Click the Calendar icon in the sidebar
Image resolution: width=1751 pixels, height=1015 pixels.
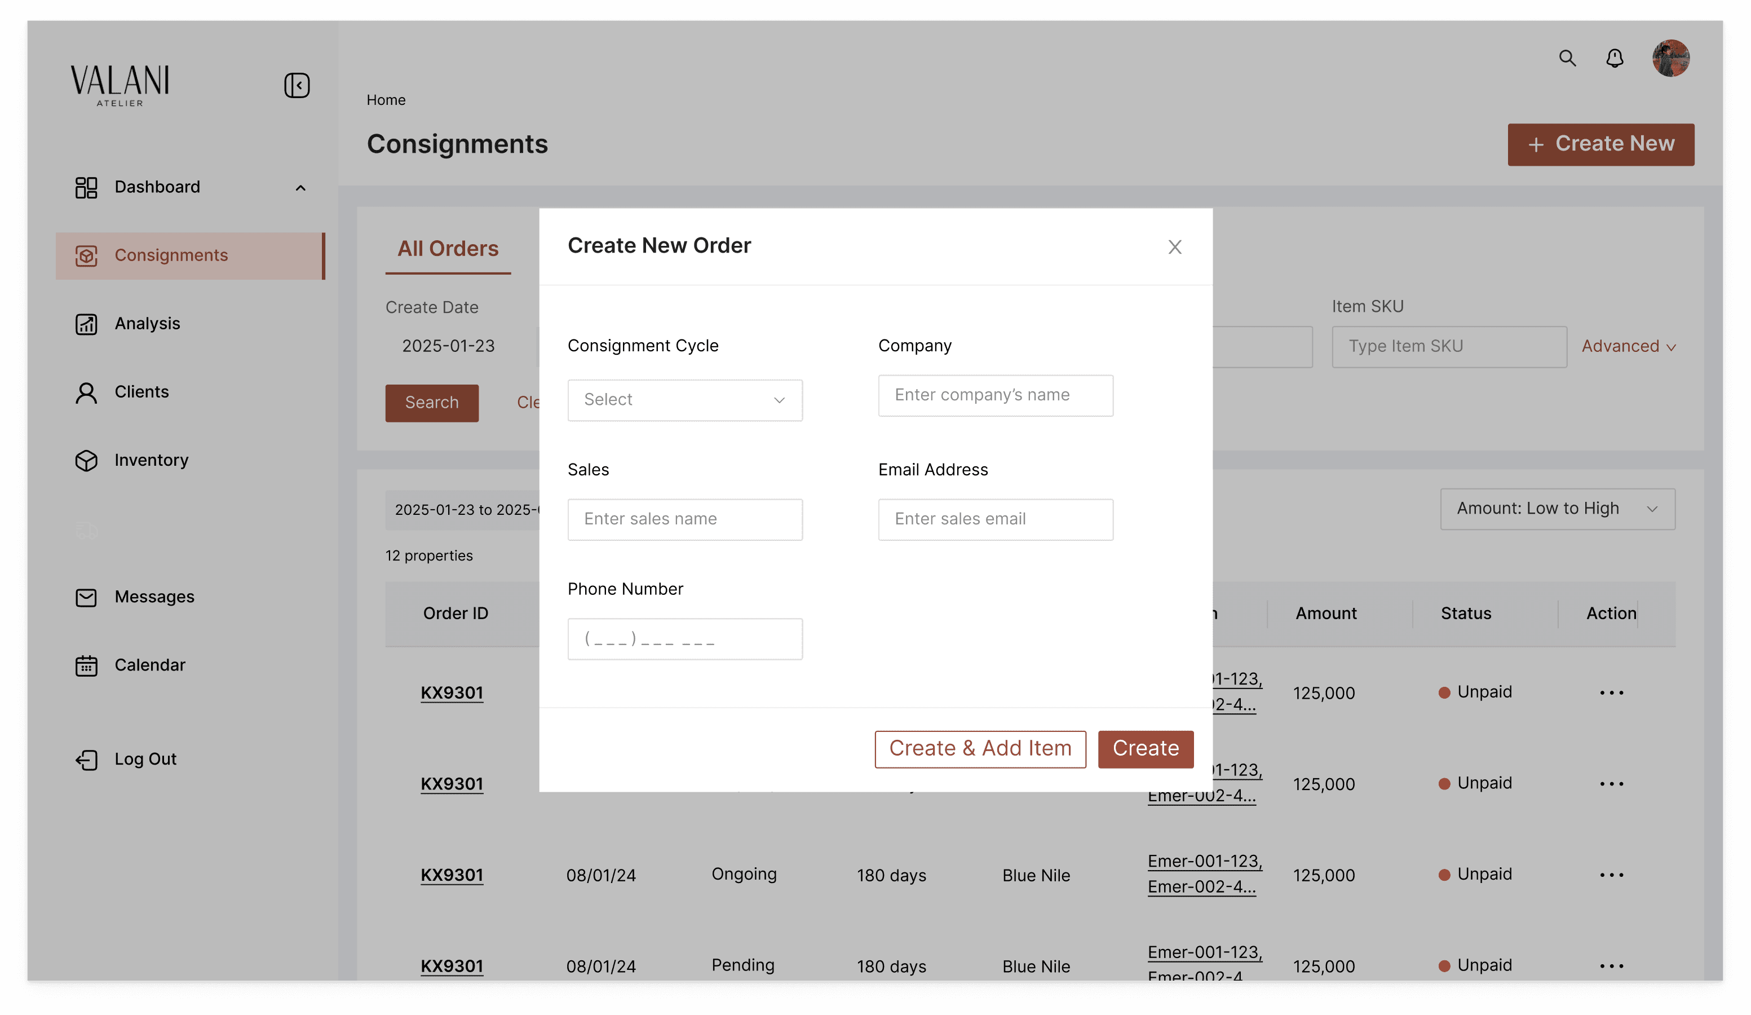(x=86, y=665)
